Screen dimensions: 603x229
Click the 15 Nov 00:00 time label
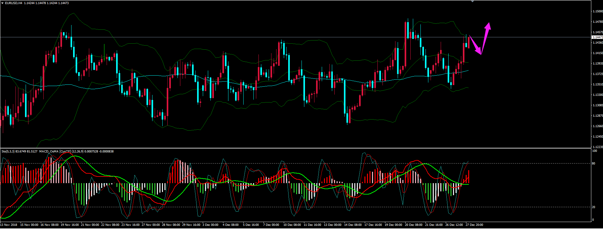coord(29,225)
